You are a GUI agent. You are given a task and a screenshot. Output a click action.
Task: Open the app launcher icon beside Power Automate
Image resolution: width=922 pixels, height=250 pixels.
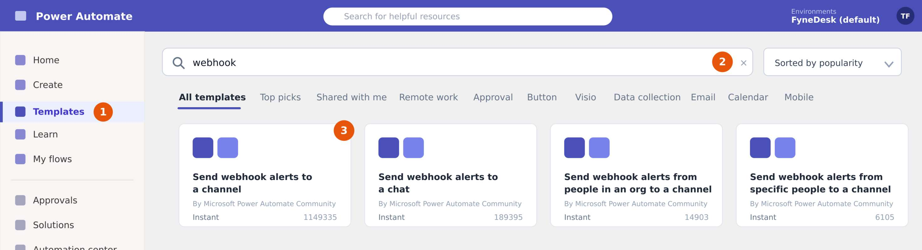tap(20, 16)
